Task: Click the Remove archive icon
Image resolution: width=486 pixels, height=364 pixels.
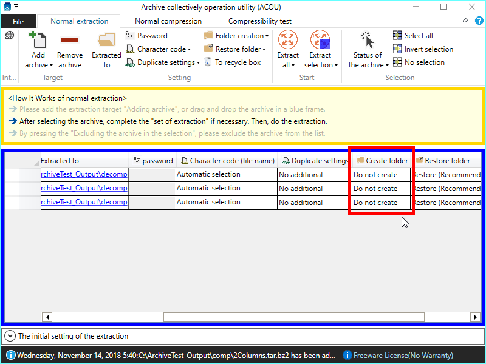Action: tap(70, 41)
